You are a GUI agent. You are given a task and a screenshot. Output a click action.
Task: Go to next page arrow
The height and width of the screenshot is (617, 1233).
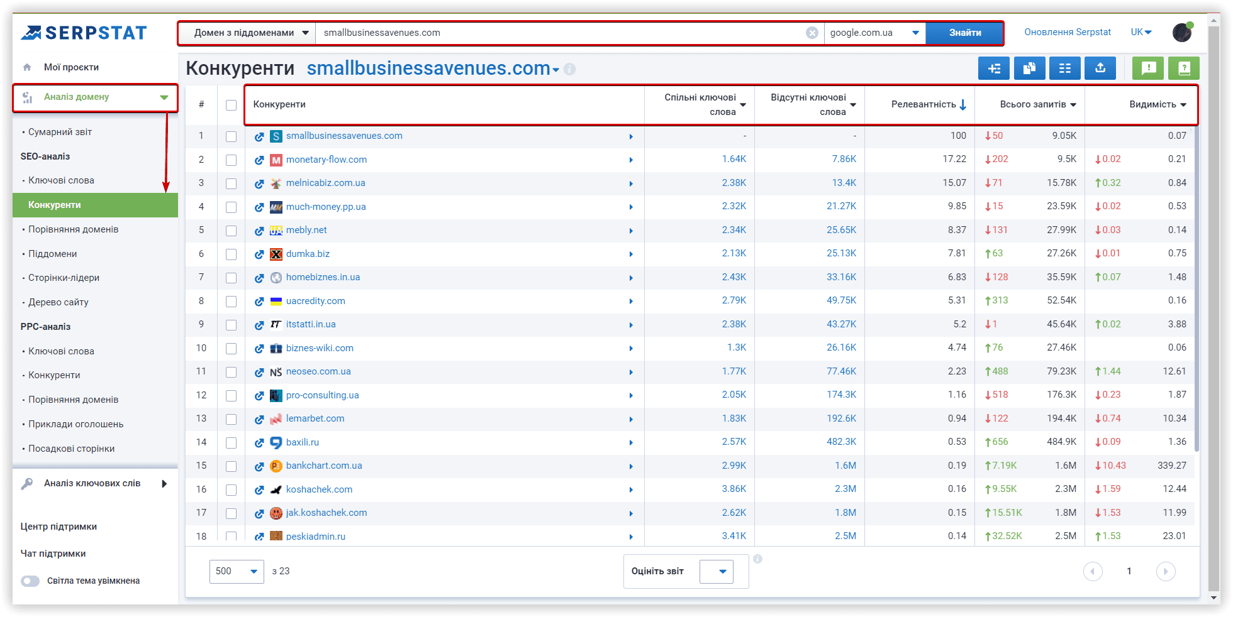1166,571
